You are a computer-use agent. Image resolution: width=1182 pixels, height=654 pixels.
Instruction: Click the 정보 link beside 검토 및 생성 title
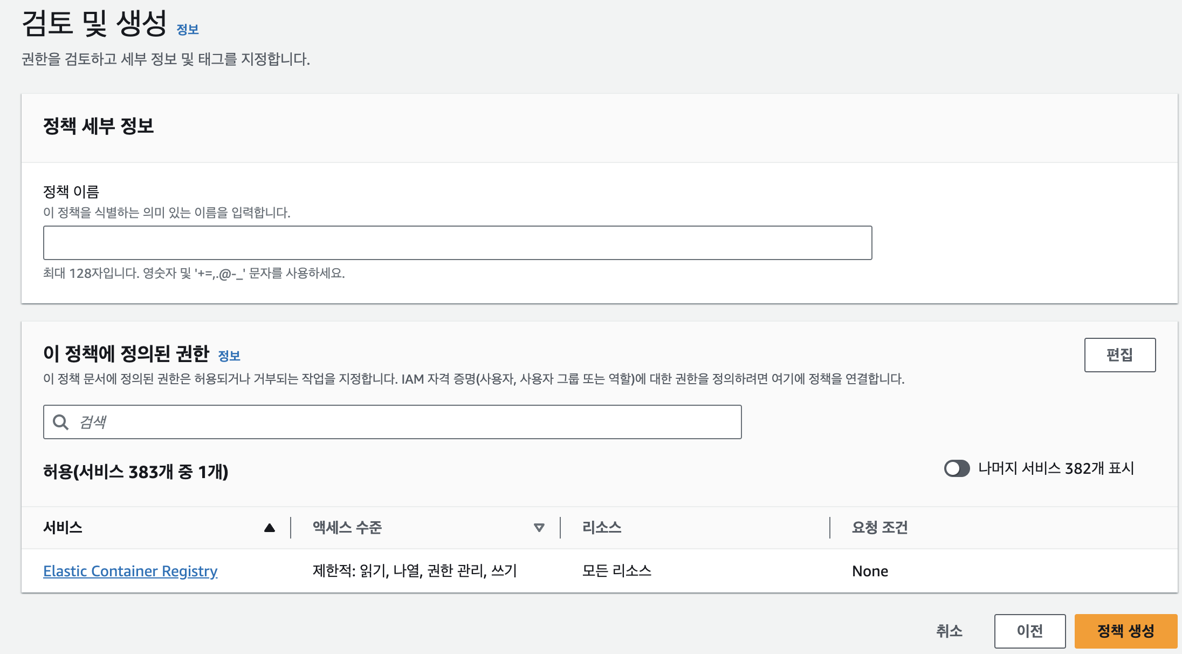pyautogui.click(x=187, y=30)
